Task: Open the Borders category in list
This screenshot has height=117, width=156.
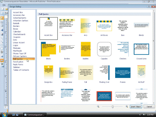Action: click(x=16, y=26)
